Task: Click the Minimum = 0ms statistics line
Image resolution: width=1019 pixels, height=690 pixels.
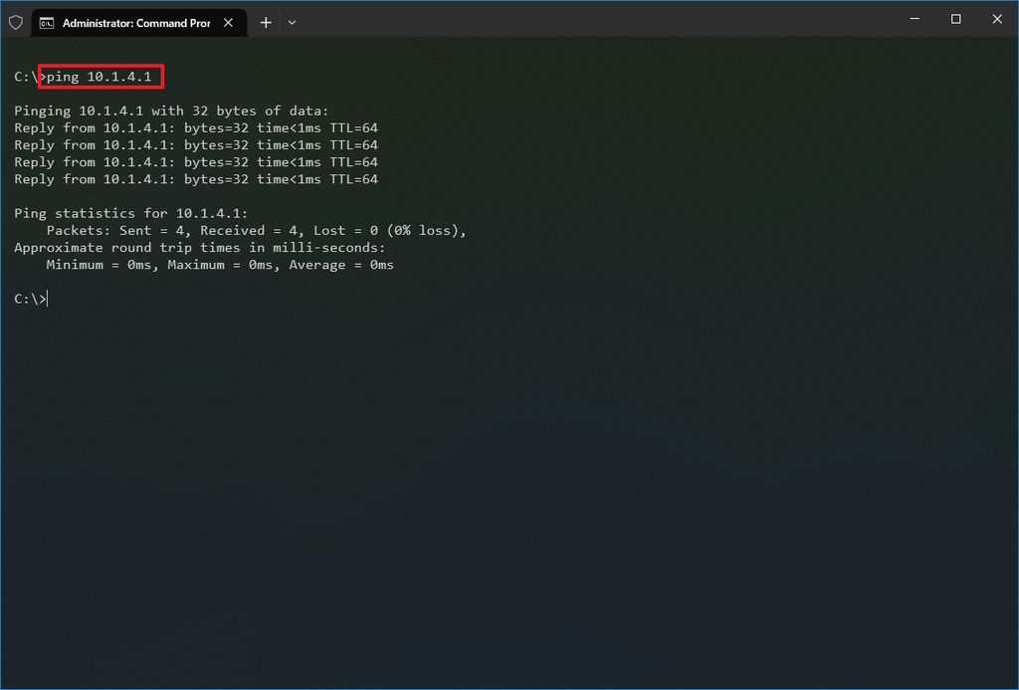Action: (219, 265)
